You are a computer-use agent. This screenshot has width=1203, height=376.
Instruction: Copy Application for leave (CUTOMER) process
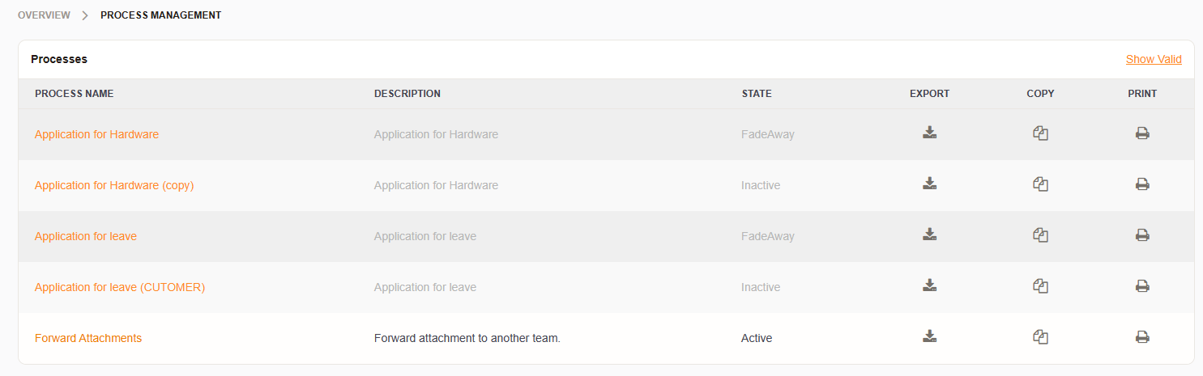(1040, 286)
